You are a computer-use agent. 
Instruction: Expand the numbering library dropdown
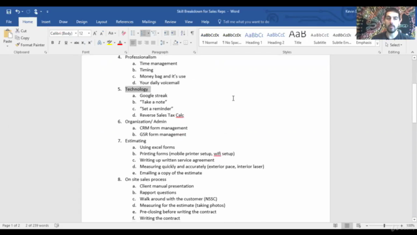click(148, 33)
